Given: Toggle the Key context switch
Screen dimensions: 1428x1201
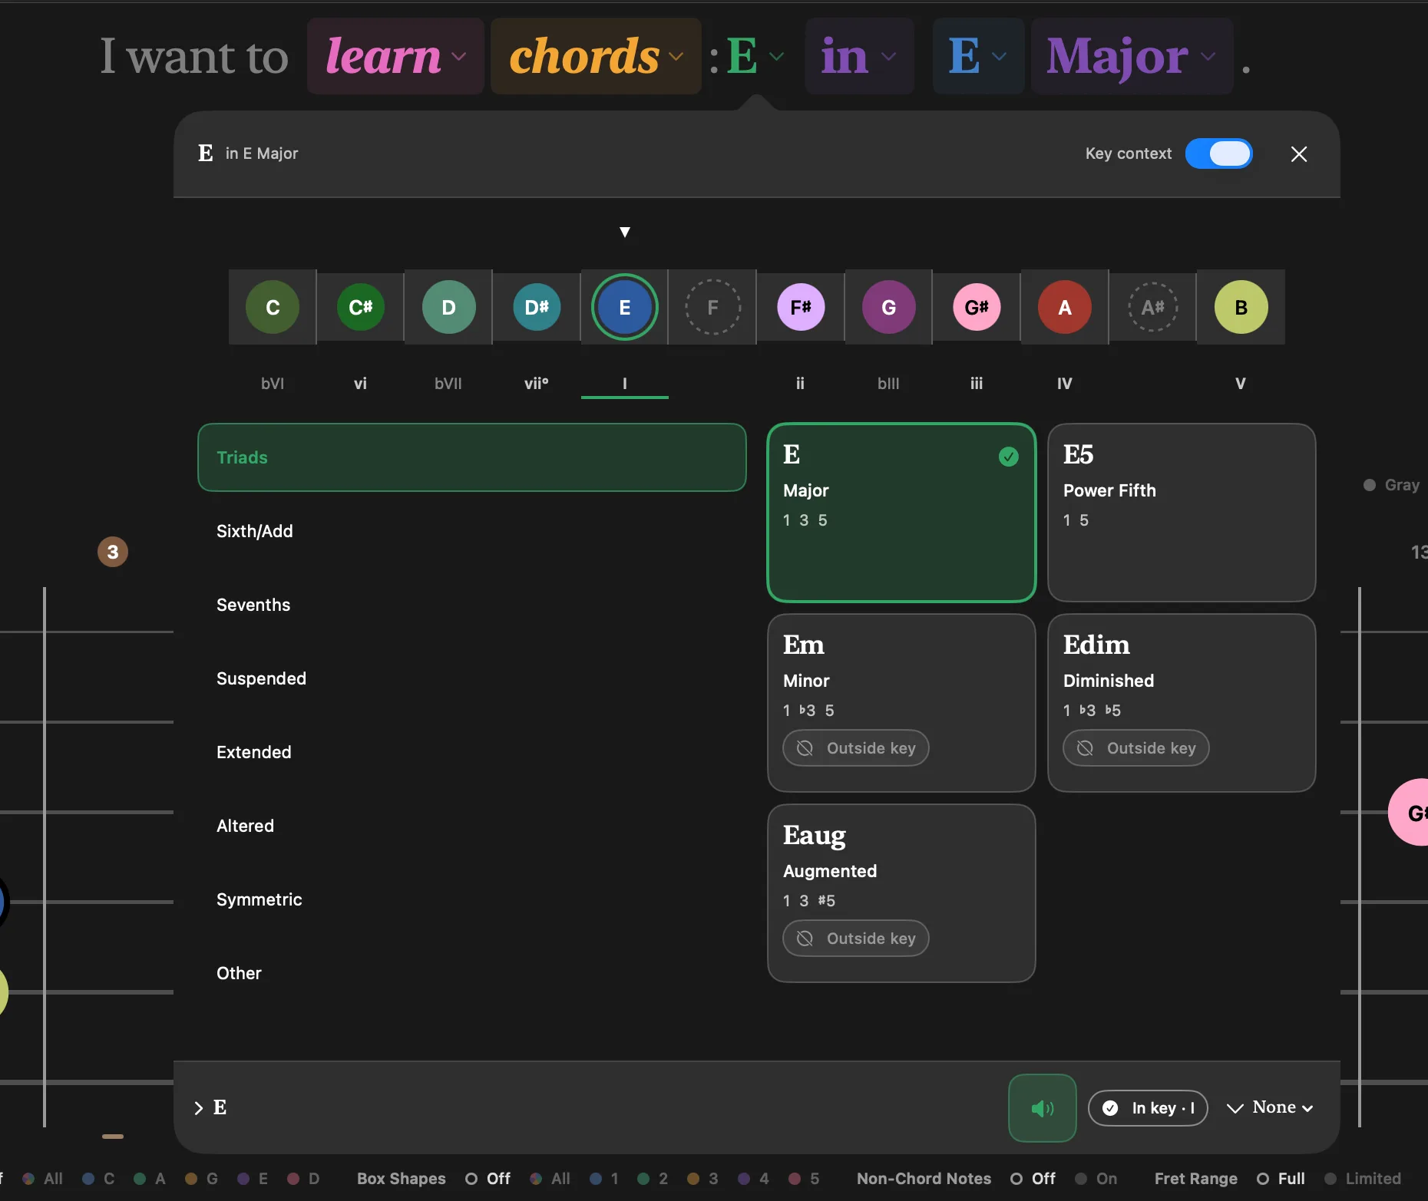Looking at the screenshot, I should coord(1218,153).
